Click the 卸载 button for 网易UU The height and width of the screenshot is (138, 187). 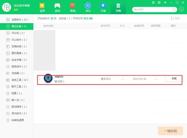tap(174, 79)
